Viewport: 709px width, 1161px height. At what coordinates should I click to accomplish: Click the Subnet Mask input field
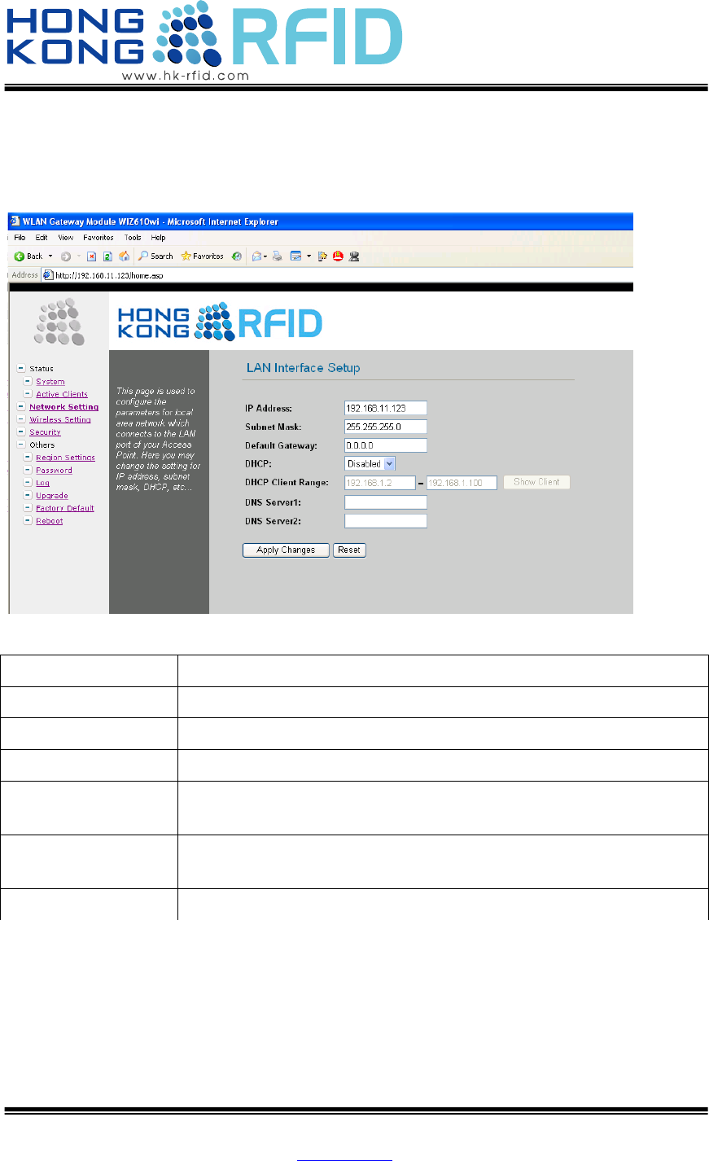(386, 427)
